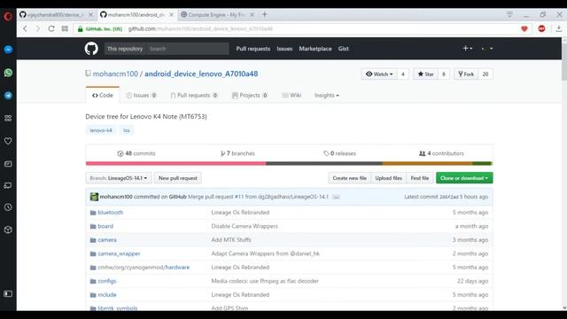Screen dimensions: 567x319
Task: Open the Watch dropdown
Action: (379, 74)
